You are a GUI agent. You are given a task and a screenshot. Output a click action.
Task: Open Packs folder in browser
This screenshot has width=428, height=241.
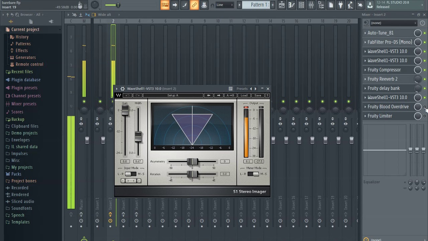pyautogui.click(x=16, y=174)
